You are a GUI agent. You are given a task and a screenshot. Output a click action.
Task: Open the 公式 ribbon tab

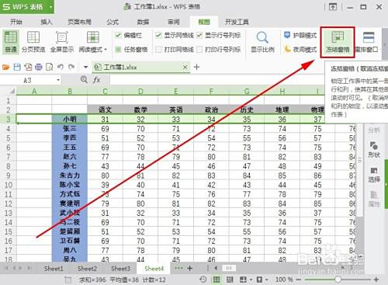[113, 22]
